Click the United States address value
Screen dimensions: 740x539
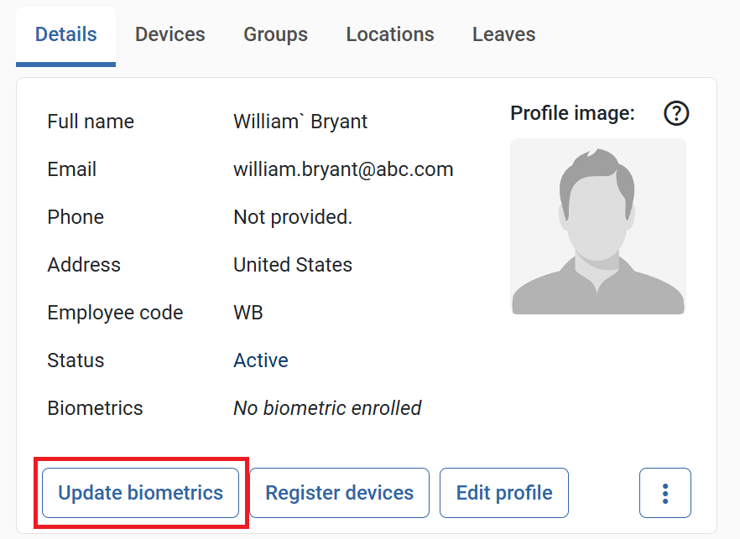pos(292,265)
